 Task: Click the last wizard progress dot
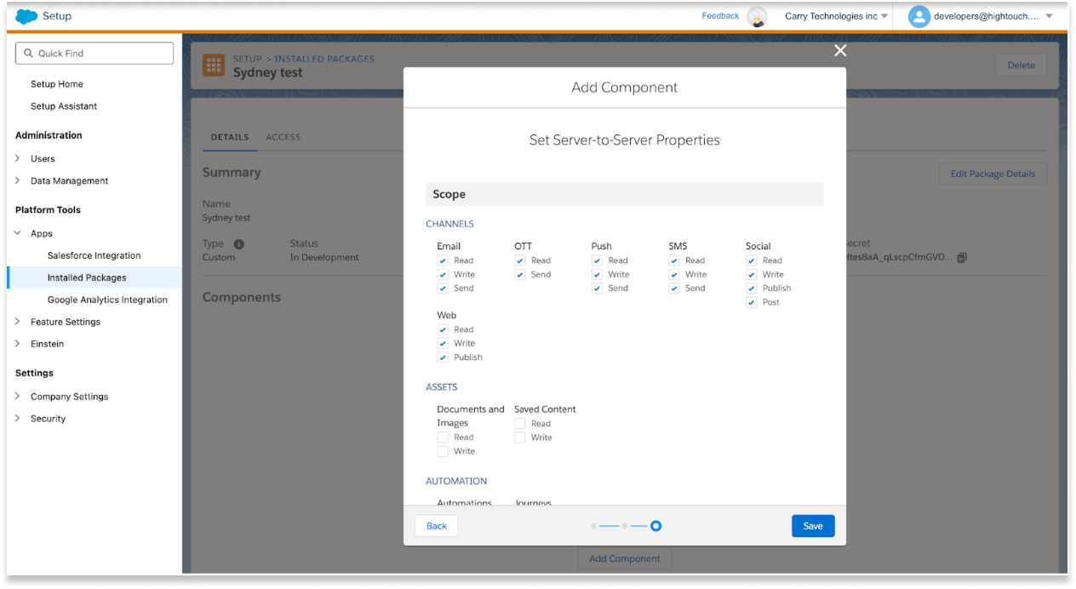655,525
